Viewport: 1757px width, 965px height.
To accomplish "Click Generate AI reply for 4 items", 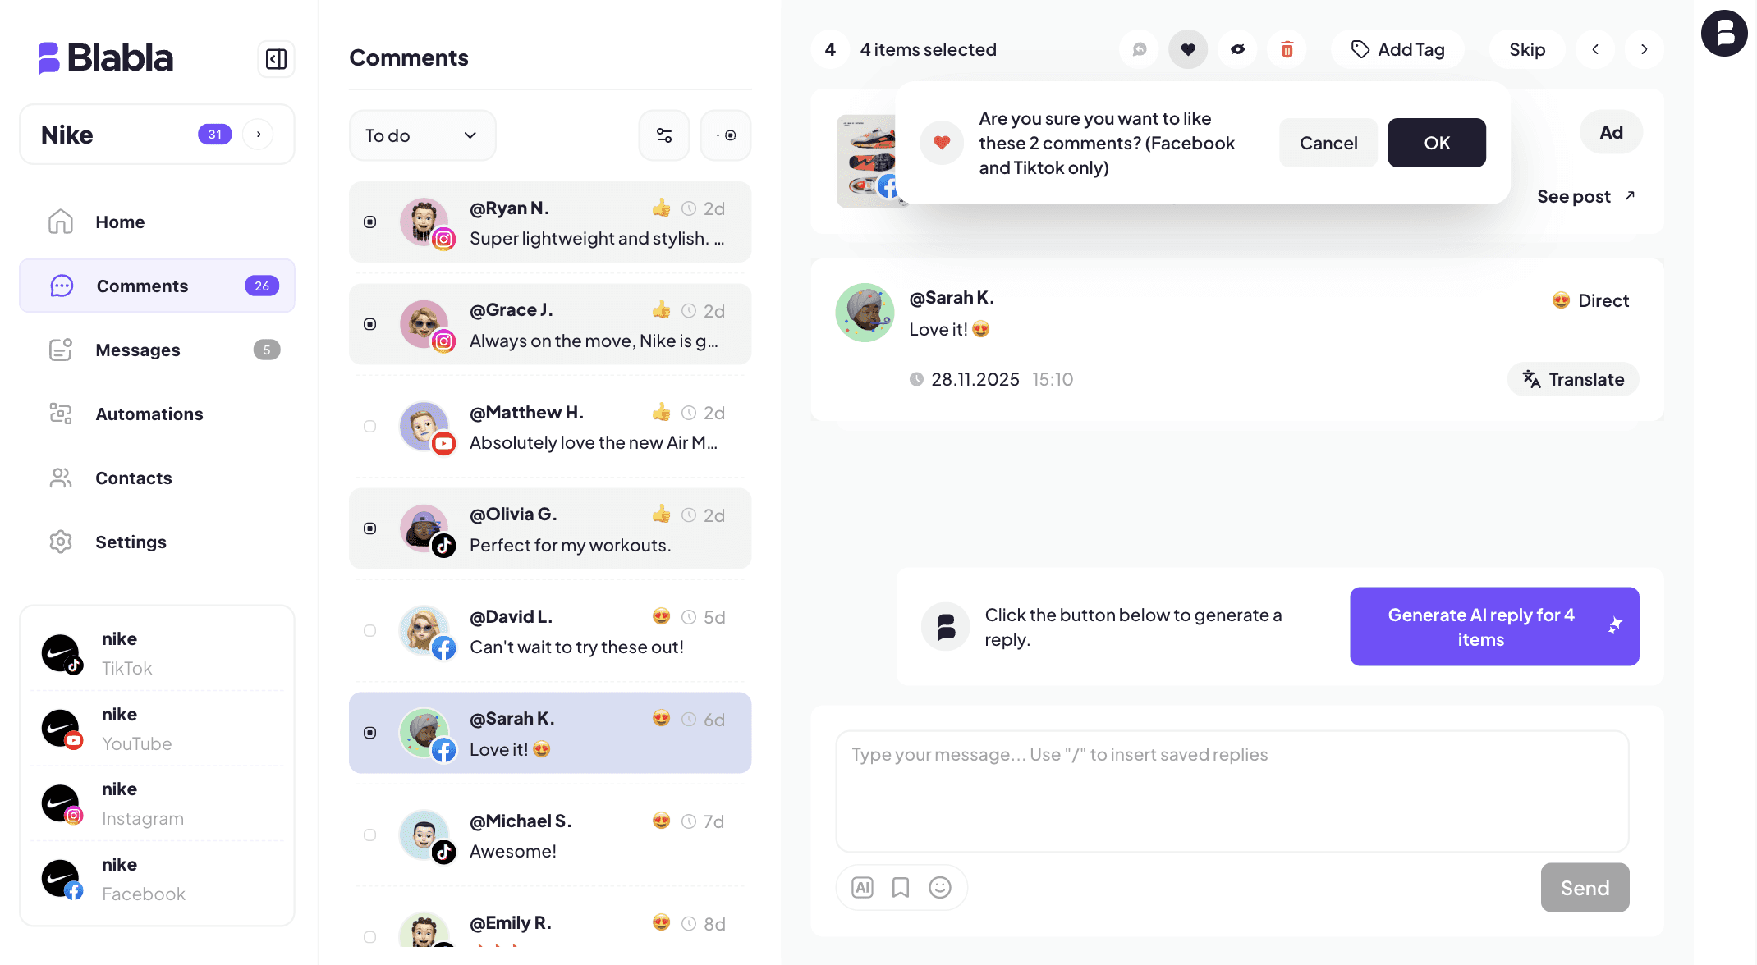I will point(1494,626).
